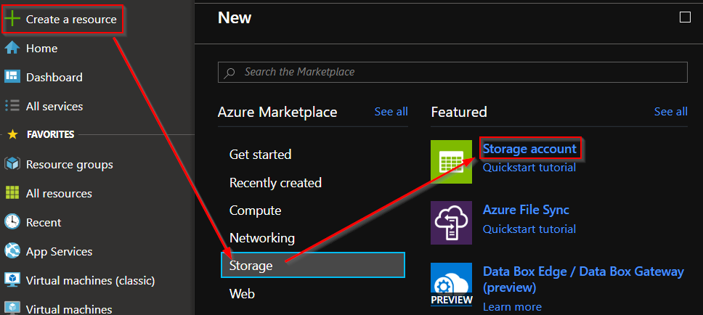Click the Favorites star icon

tap(12, 134)
